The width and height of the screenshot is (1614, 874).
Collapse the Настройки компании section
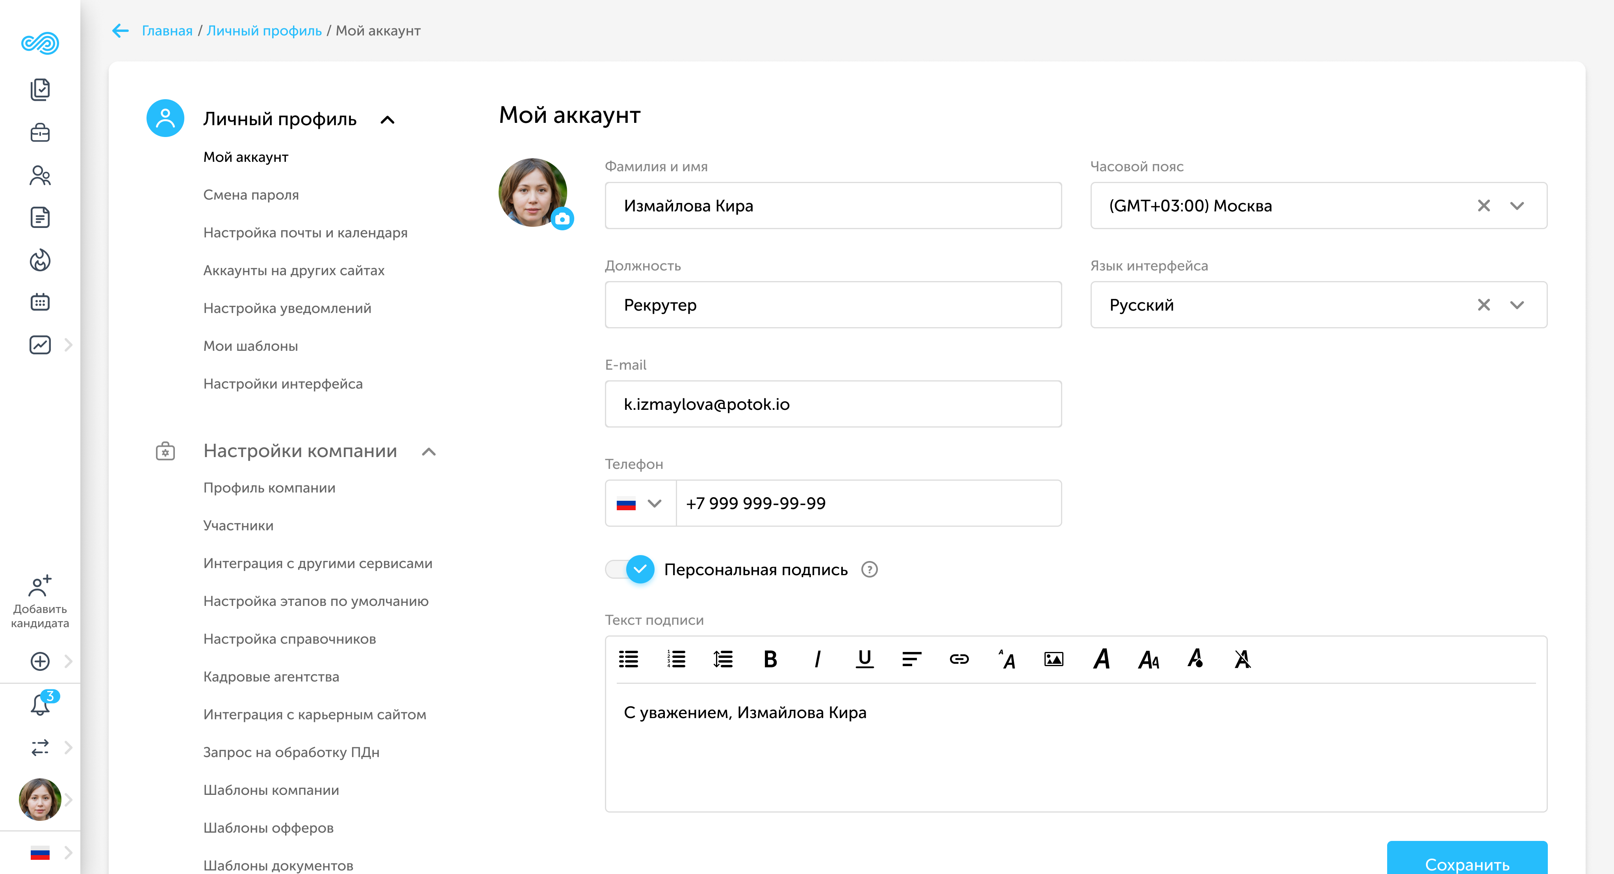click(x=429, y=452)
